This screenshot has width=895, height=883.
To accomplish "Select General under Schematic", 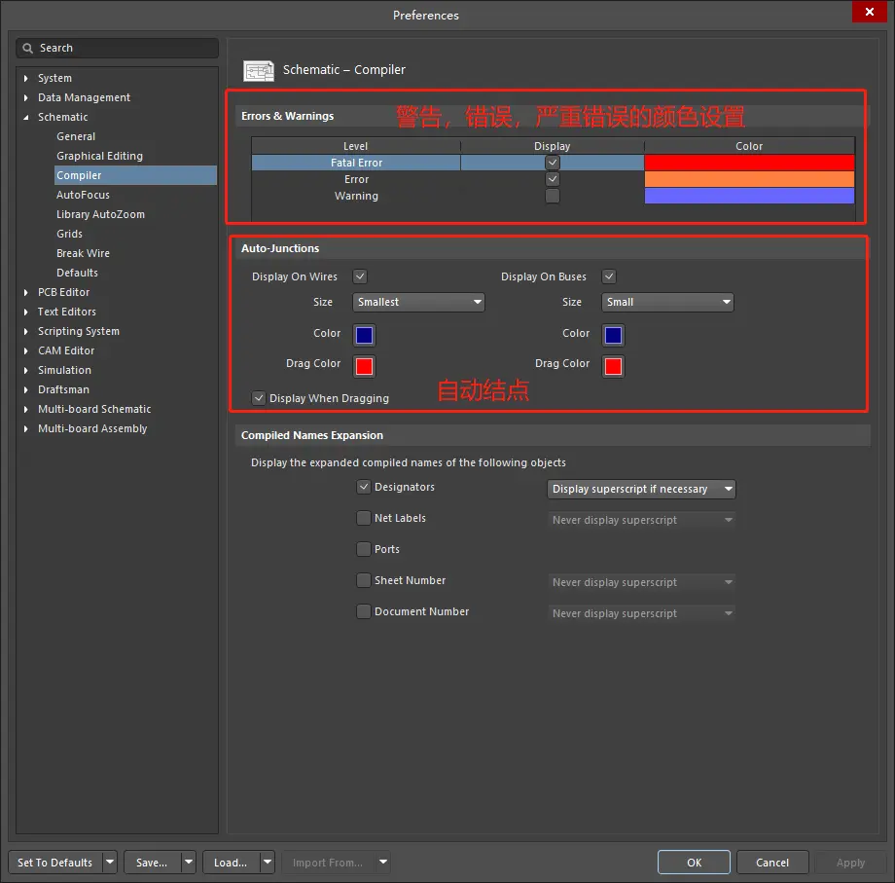I will pyautogui.click(x=76, y=136).
